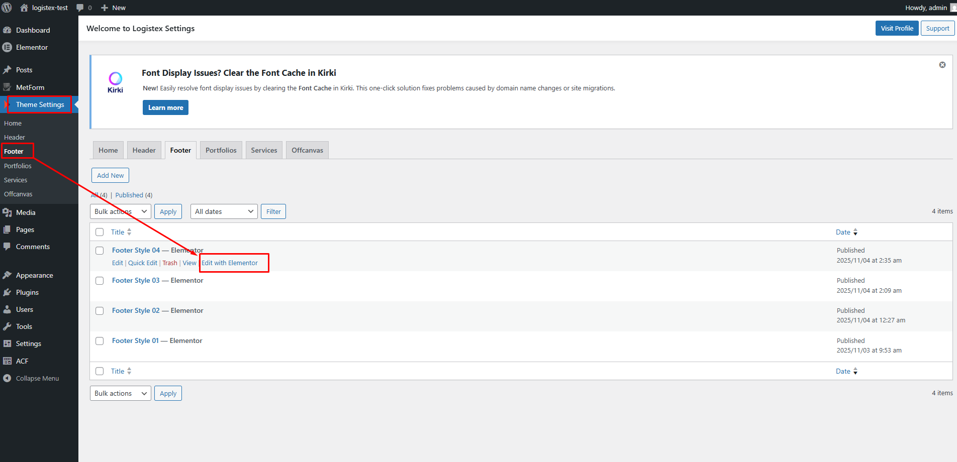The image size is (957, 462).
Task: Open the Offcanvas submenu item in sidebar
Action: (18, 194)
